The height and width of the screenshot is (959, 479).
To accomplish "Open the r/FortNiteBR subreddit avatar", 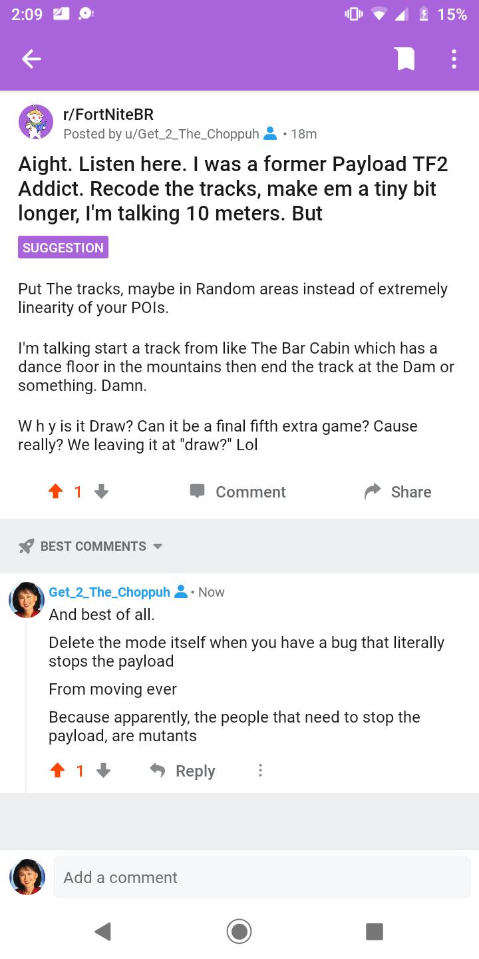I will 36,123.
